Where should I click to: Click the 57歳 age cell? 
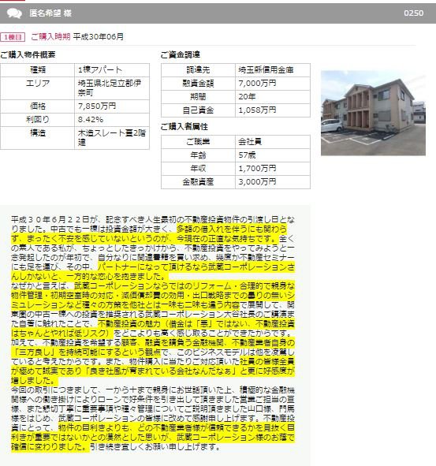pos(273,155)
